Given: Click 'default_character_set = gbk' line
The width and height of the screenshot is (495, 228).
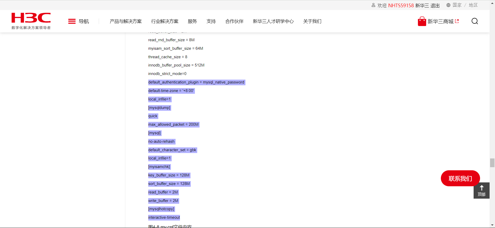Looking at the screenshot, I should 172,150.
